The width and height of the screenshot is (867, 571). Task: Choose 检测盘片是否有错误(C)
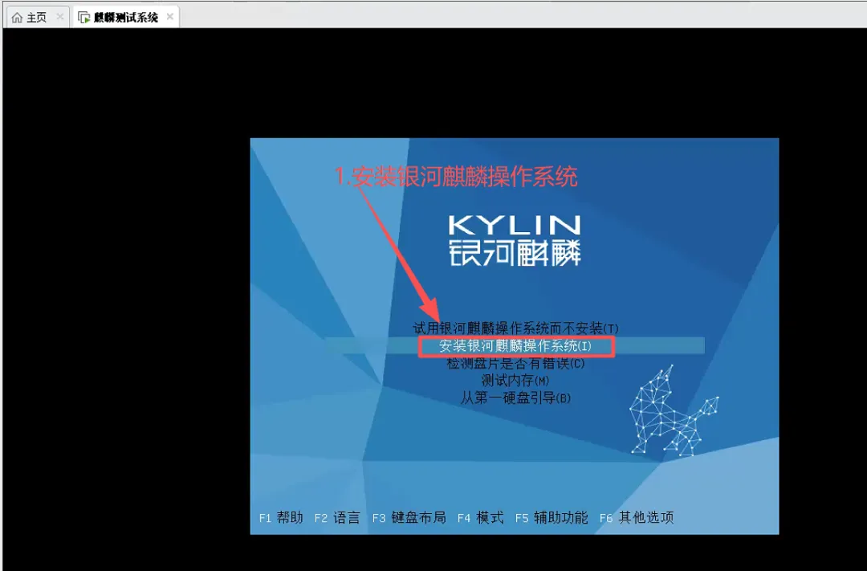coord(515,364)
